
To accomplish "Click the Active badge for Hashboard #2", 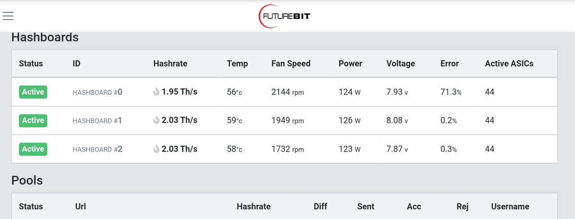I will 33,149.
